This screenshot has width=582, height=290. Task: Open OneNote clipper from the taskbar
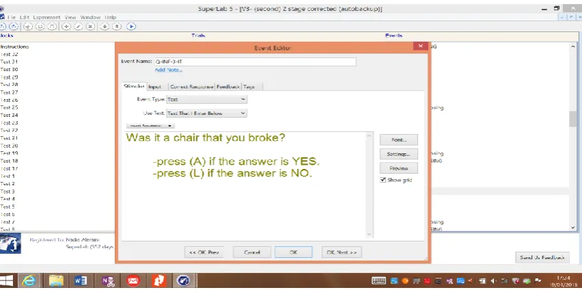pos(107,281)
